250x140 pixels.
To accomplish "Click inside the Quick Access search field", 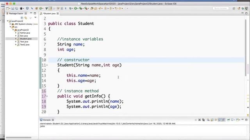I will (x=220, y=8).
